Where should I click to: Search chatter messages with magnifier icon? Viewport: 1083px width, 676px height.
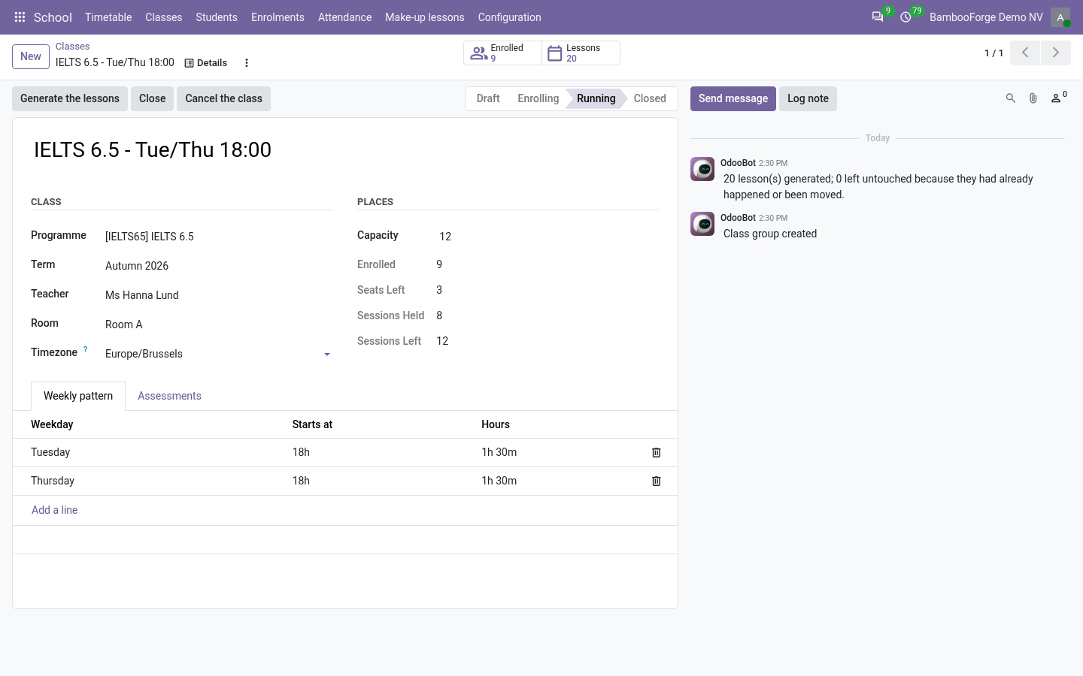tap(1011, 98)
